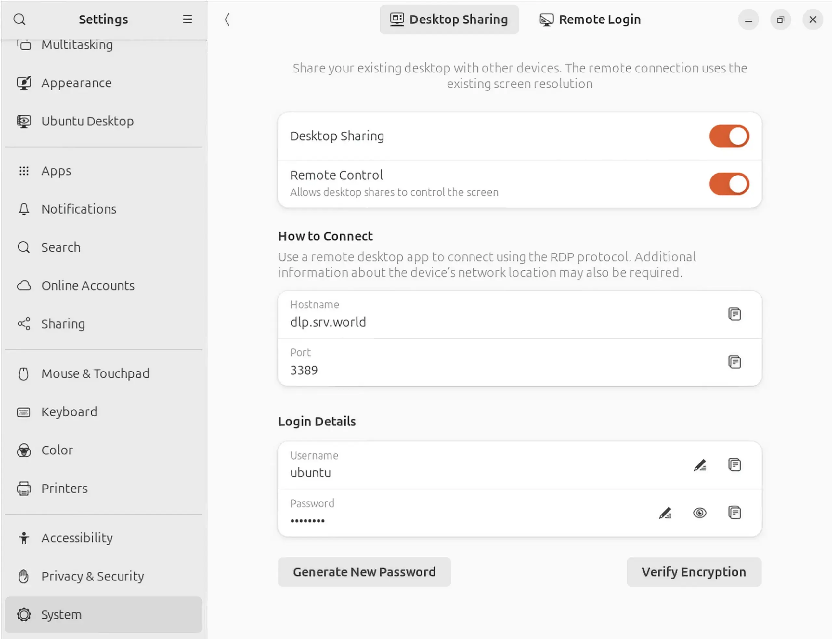Open the Settings search magnifier icon

click(19, 19)
